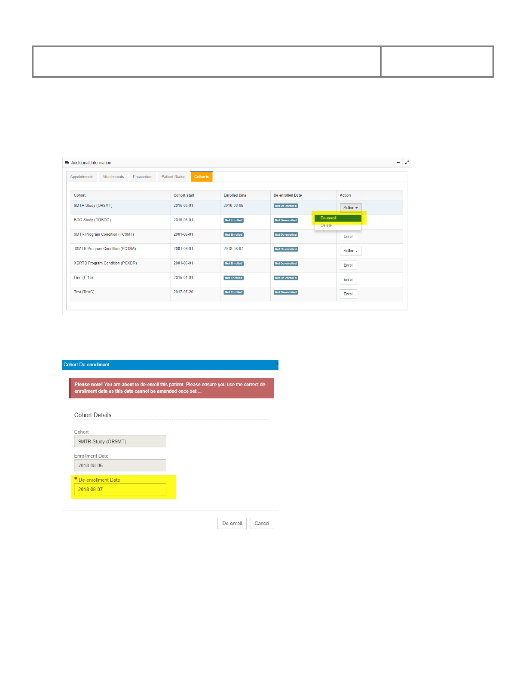This screenshot has height=680, width=526.
Task: Select the Cohorts tab
Action: pos(202,177)
